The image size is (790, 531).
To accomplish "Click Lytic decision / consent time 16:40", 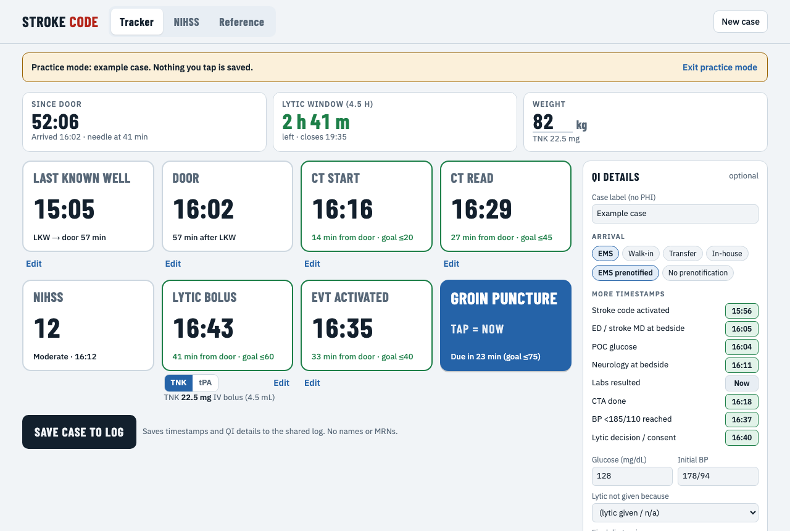I will tap(741, 438).
